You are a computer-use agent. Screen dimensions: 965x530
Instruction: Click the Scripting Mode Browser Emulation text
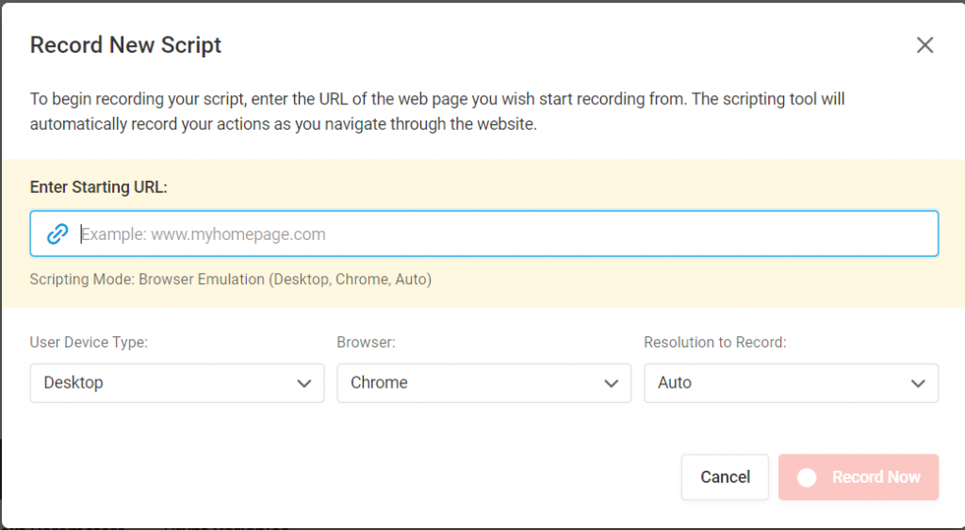point(231,280)
